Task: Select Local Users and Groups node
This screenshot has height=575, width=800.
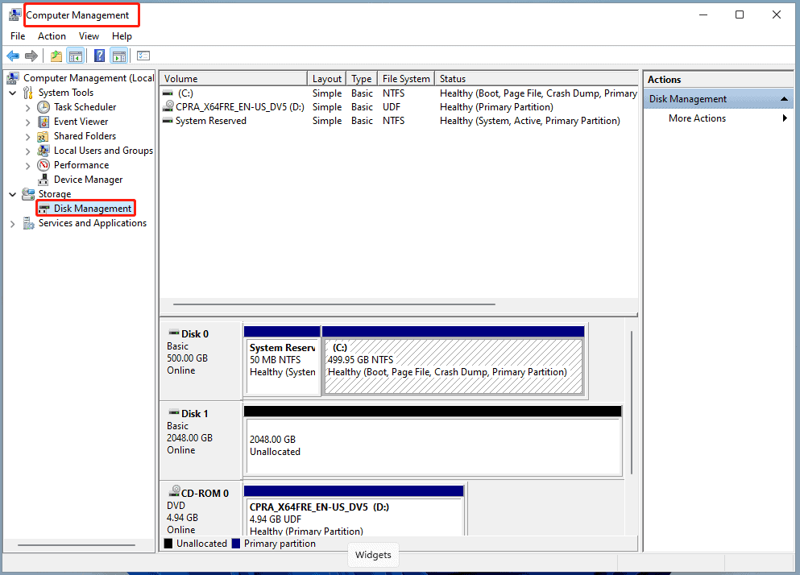Action: click(103, 151)
